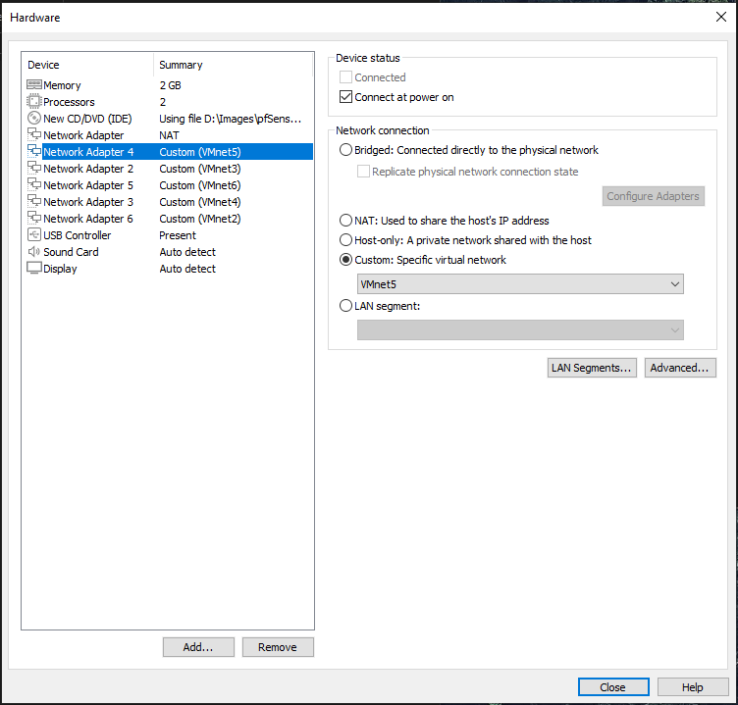
Task: Choose NAT to share host's IP address
Action: [x=345, y=221]
